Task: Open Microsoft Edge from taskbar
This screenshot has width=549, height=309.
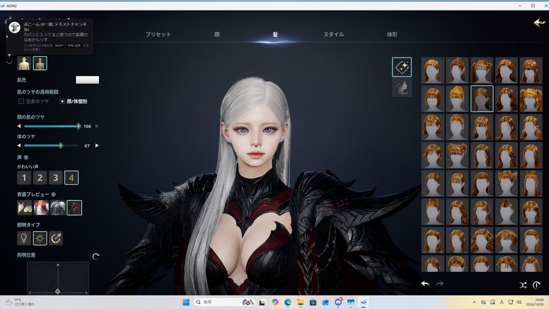Action: pos(288,302)
